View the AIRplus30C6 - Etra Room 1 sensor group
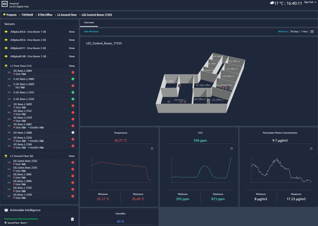The image size is (318, 226). [x=72, y=32]
